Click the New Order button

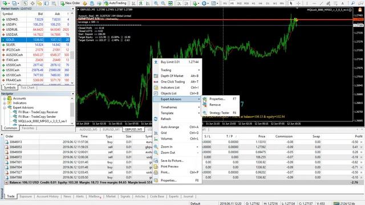click(x=70, y=3)
